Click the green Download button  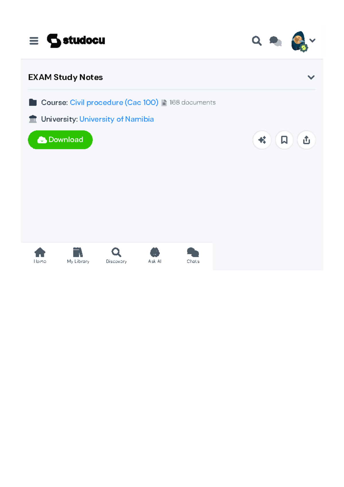coord(60,140)
